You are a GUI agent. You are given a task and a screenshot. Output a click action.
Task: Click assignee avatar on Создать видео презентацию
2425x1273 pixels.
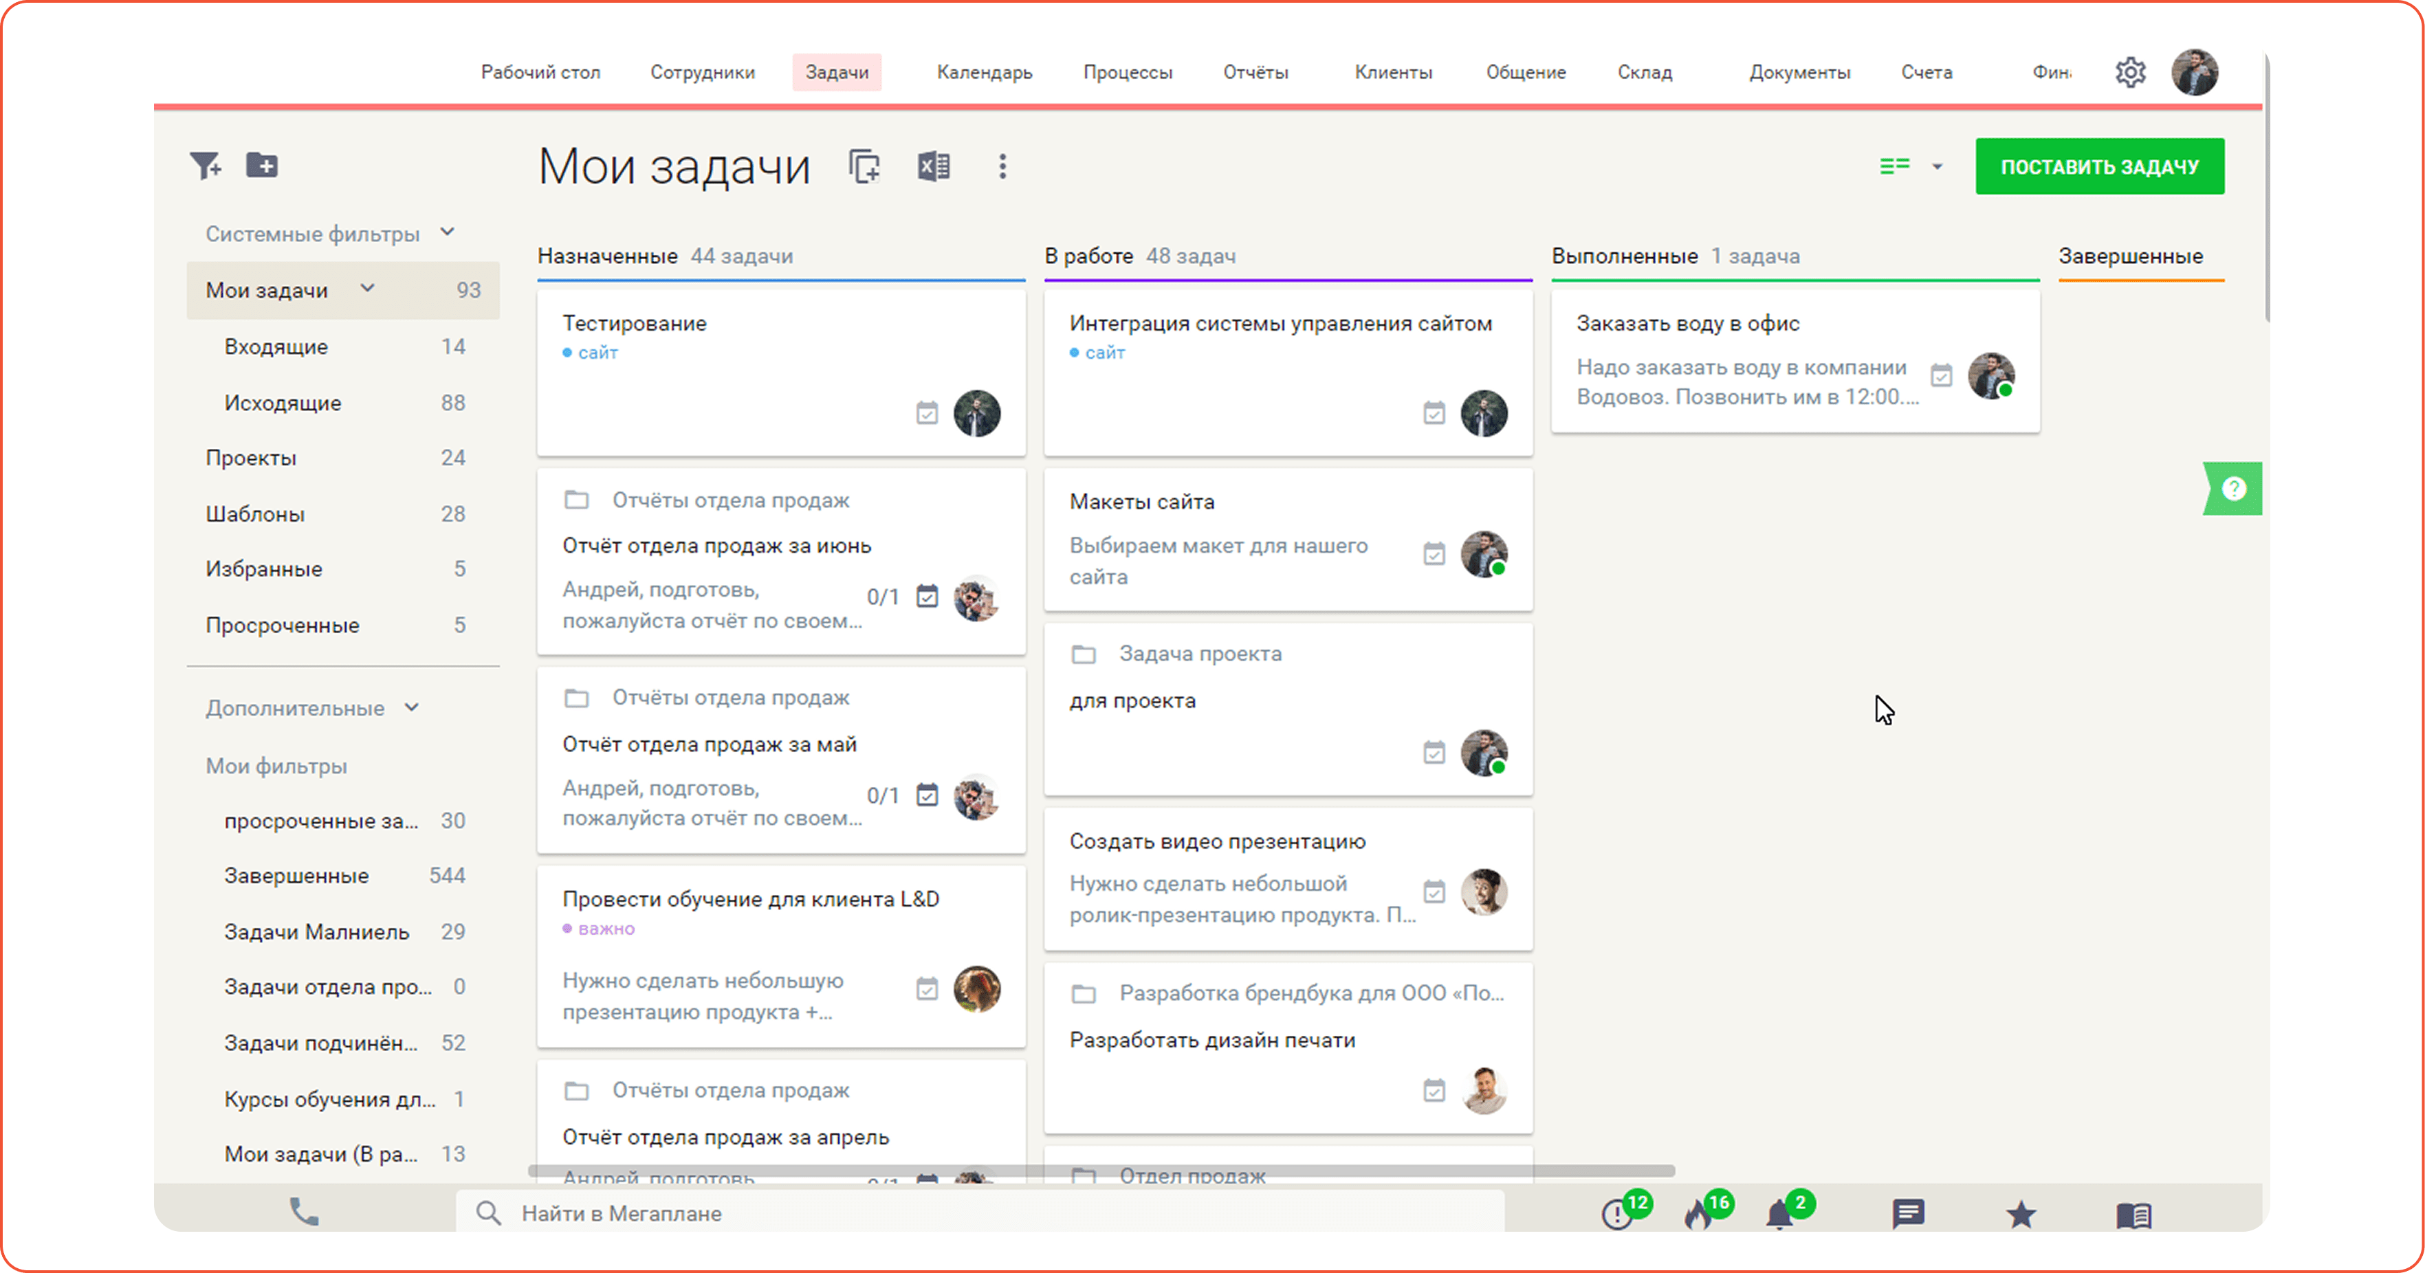1484,892
